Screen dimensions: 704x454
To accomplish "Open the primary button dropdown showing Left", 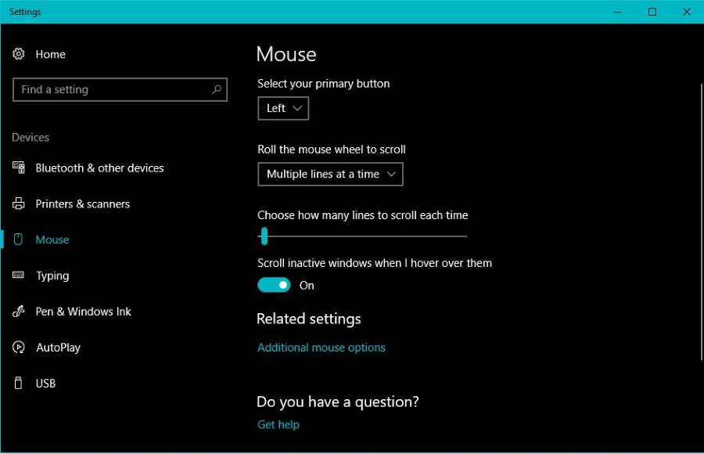I will click(x=282, y=108).
